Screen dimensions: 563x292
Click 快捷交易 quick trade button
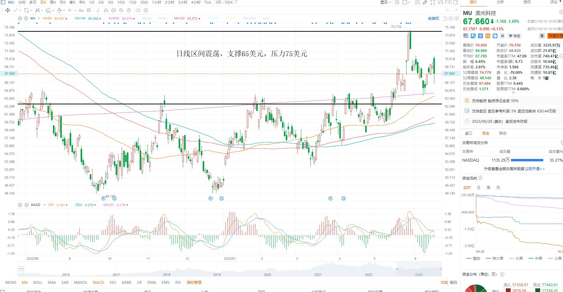(555, 36)
